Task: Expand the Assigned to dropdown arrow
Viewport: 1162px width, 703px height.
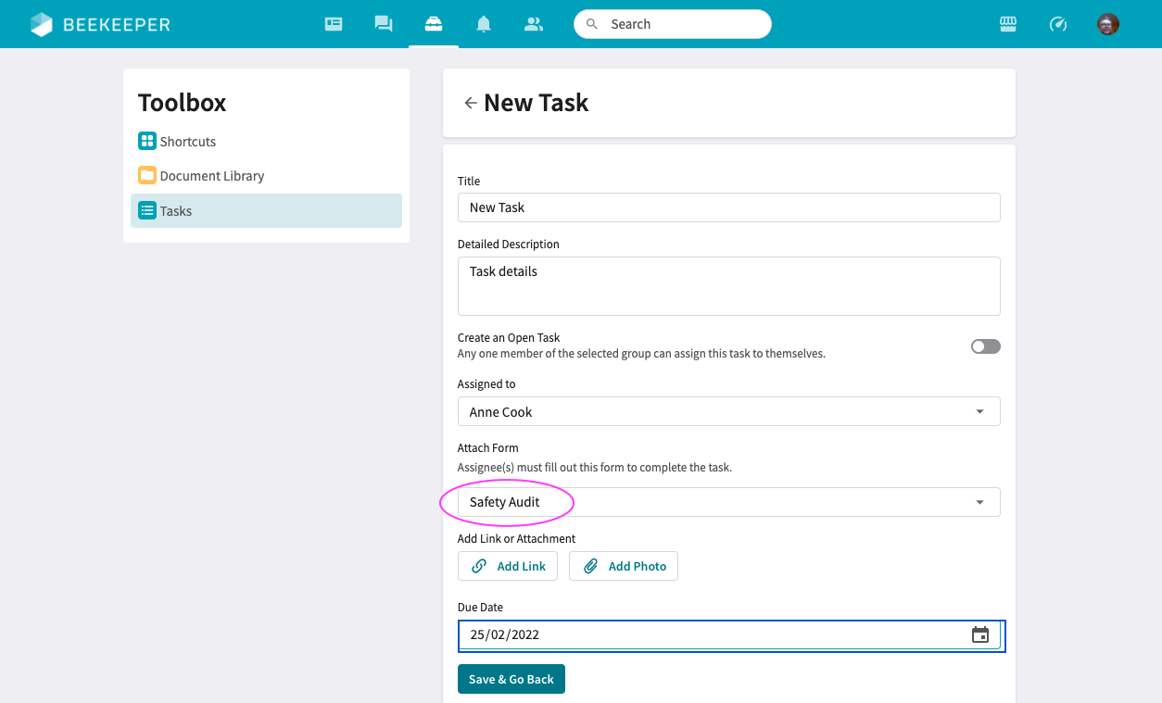Action: [980, 411]
